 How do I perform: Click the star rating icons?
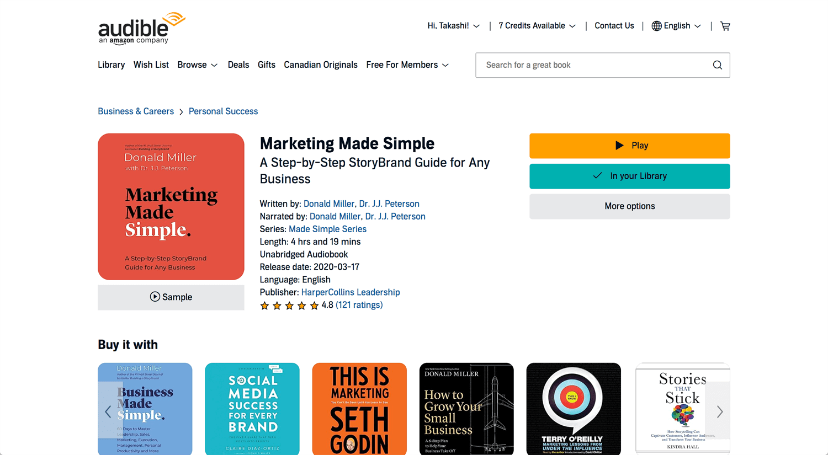[x=289, y=306]
